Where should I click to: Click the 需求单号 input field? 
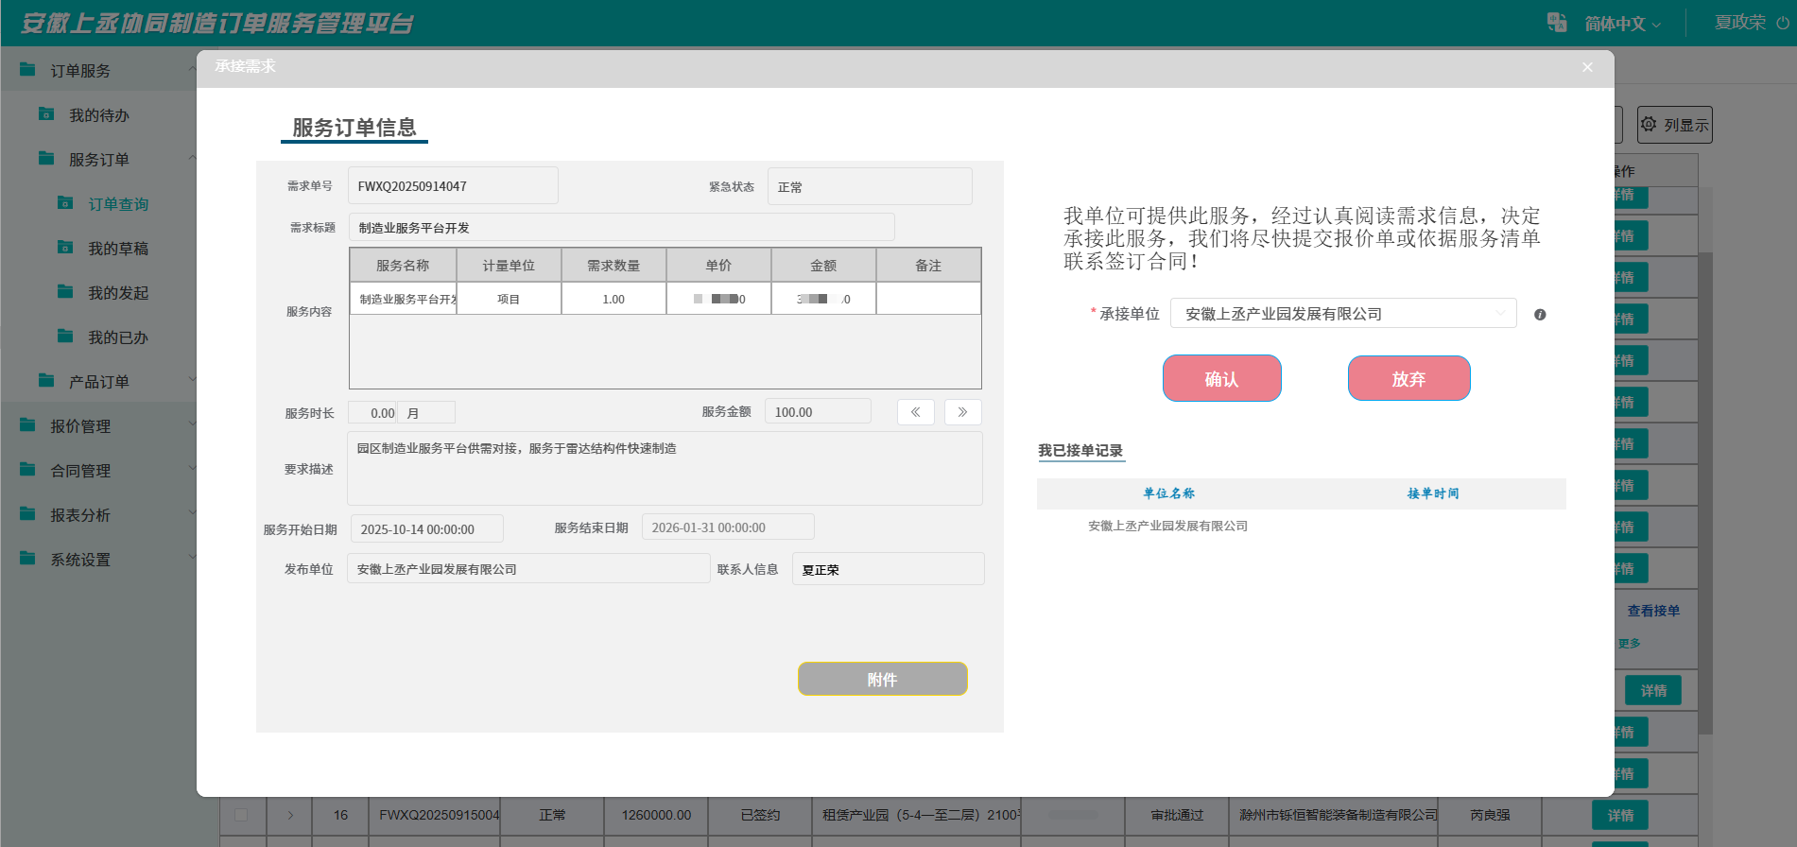(453, 186)
